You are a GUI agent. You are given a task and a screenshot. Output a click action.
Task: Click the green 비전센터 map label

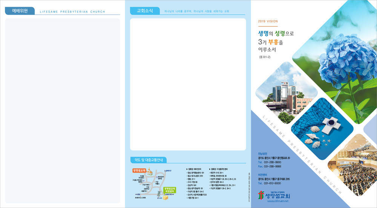click(x=170, y=190)
